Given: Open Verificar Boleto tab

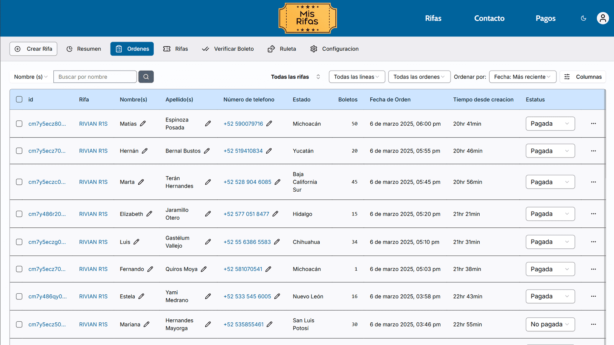Looking at the screenshot, I should click(x=228, y=49).
